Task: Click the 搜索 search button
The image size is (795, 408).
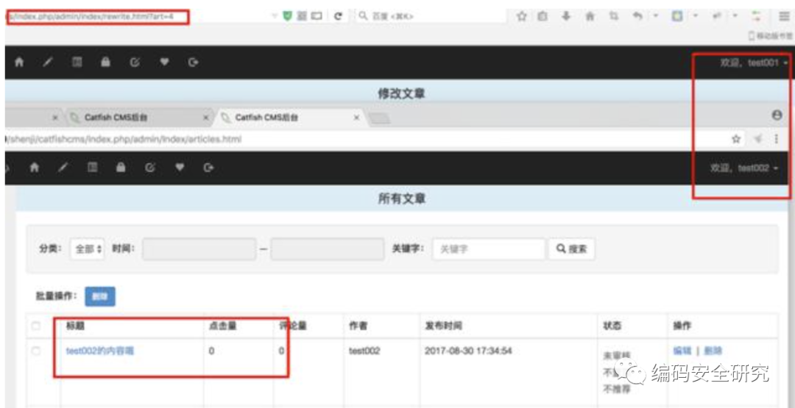Action: pos(571,249)
